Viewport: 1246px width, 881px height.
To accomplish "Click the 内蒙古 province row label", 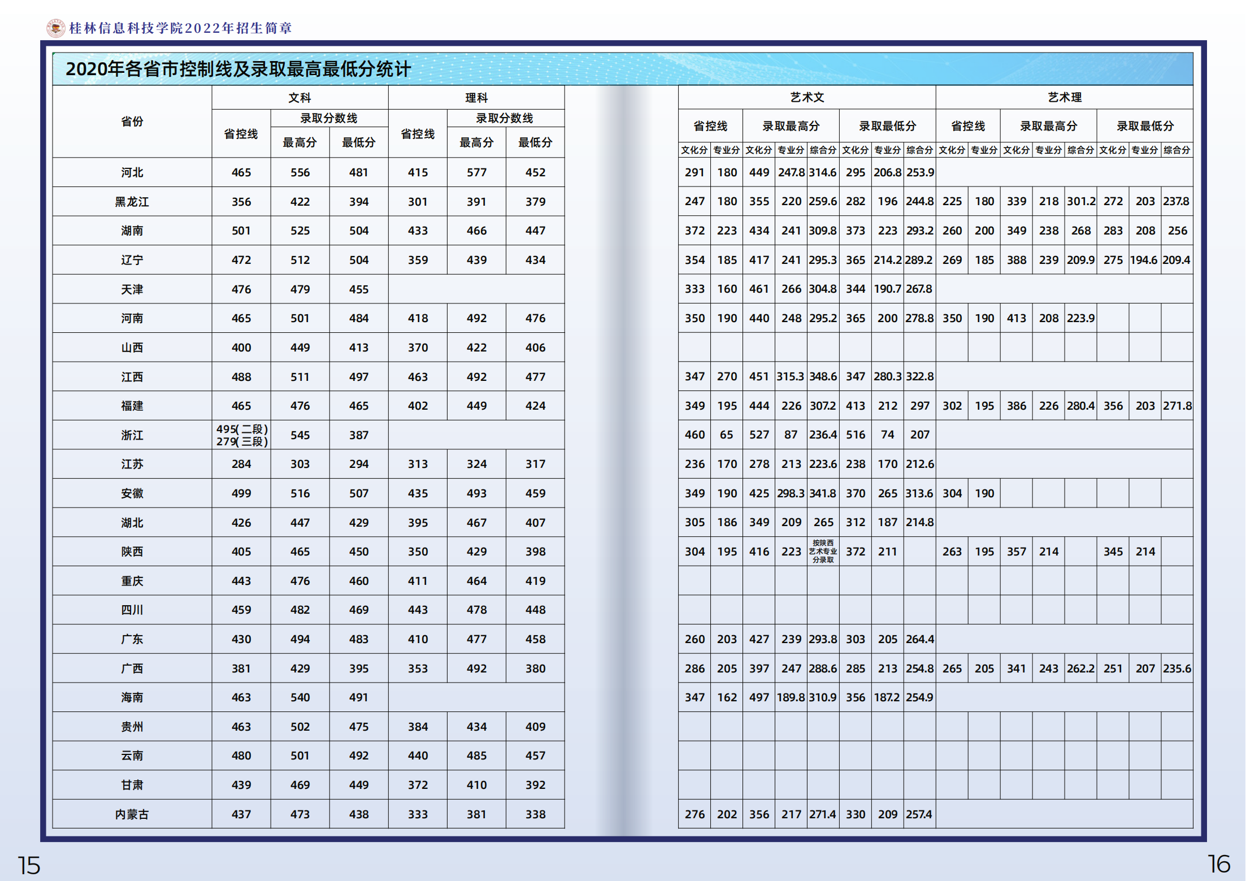I will click(132, 814).
